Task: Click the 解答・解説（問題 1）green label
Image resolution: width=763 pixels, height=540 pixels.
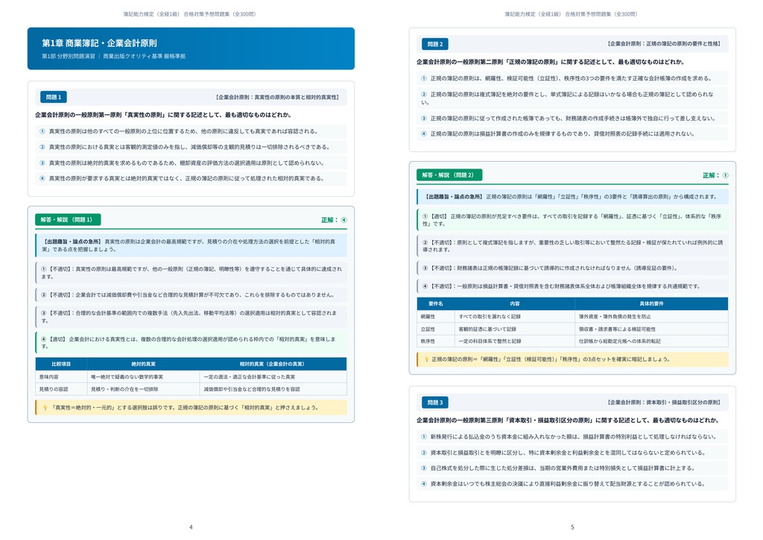Action: pos(68,219)
